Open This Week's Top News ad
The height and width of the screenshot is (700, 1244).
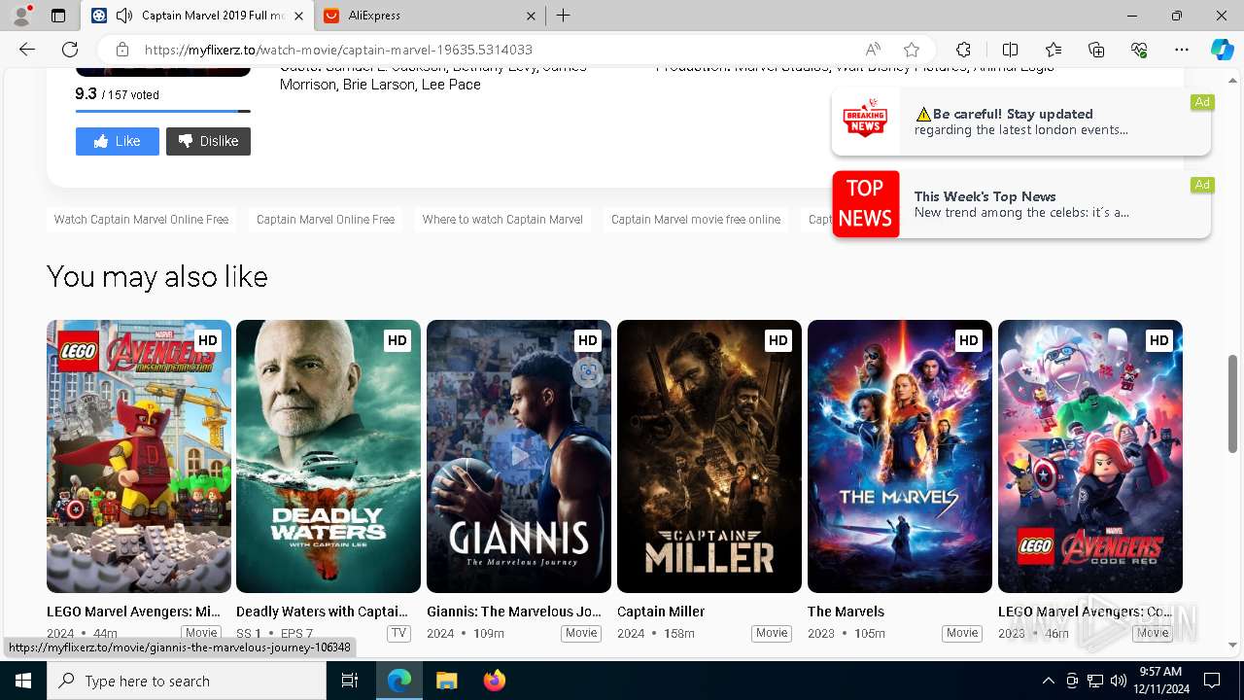point(1021,204)
